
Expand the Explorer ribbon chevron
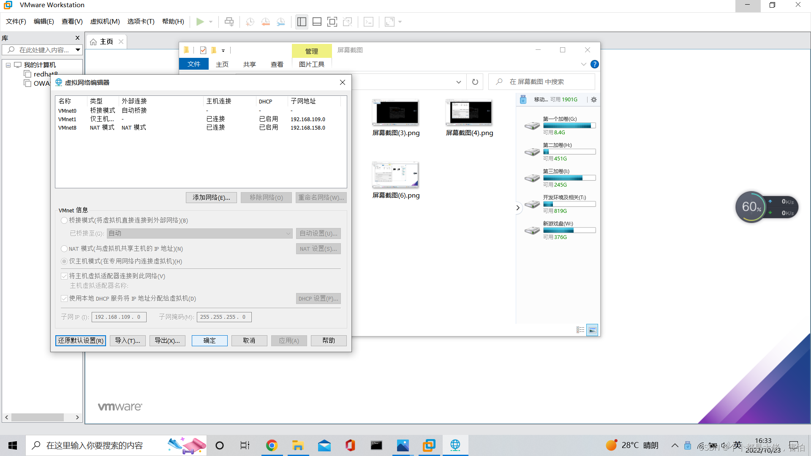[x=583, y=64]
